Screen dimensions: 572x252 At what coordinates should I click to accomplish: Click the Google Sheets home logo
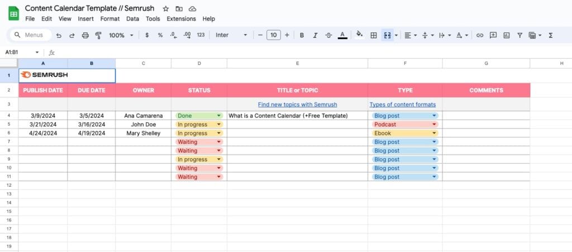click(x=13, y=13)
